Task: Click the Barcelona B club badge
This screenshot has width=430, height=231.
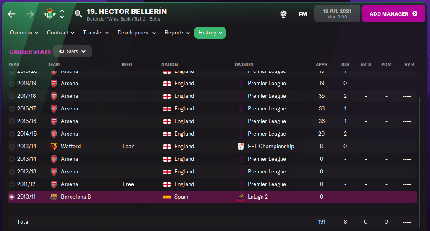Action: tap(54, 197)
